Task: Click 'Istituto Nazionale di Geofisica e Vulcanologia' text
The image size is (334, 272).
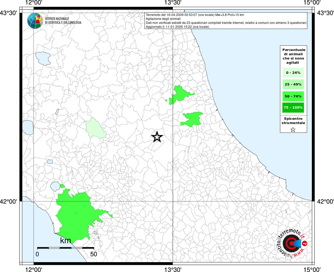Action: coord(63,21)
